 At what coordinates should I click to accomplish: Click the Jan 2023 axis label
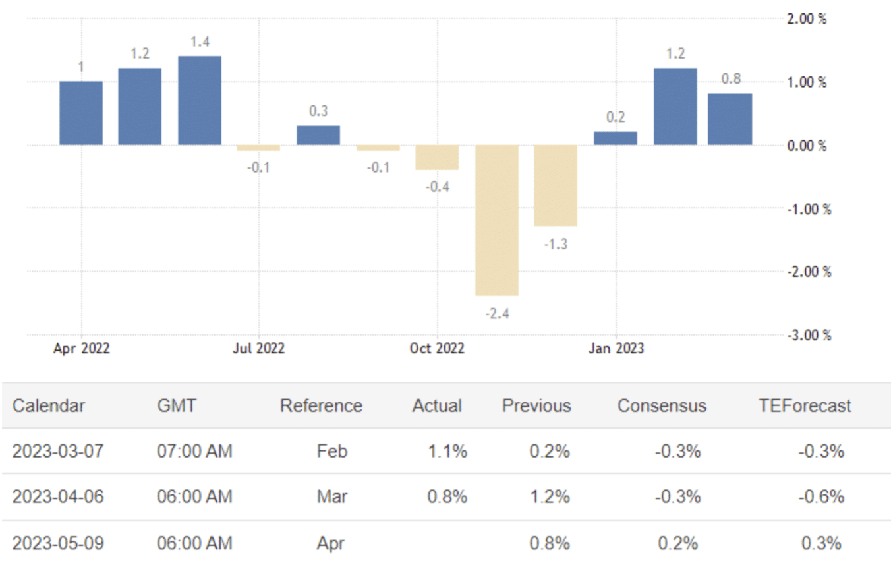[x=616, y=348]
